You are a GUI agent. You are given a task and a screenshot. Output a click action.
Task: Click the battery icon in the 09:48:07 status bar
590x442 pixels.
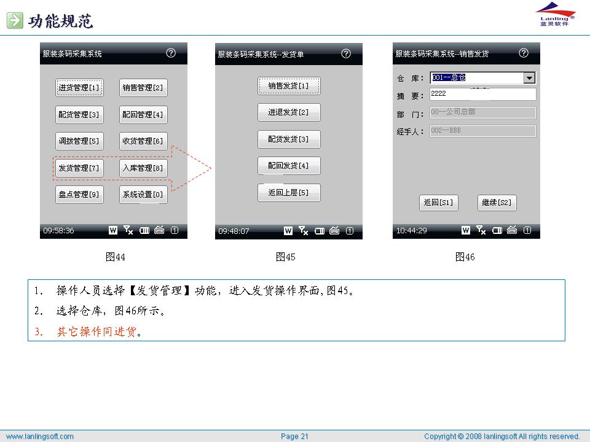(320, 231)
